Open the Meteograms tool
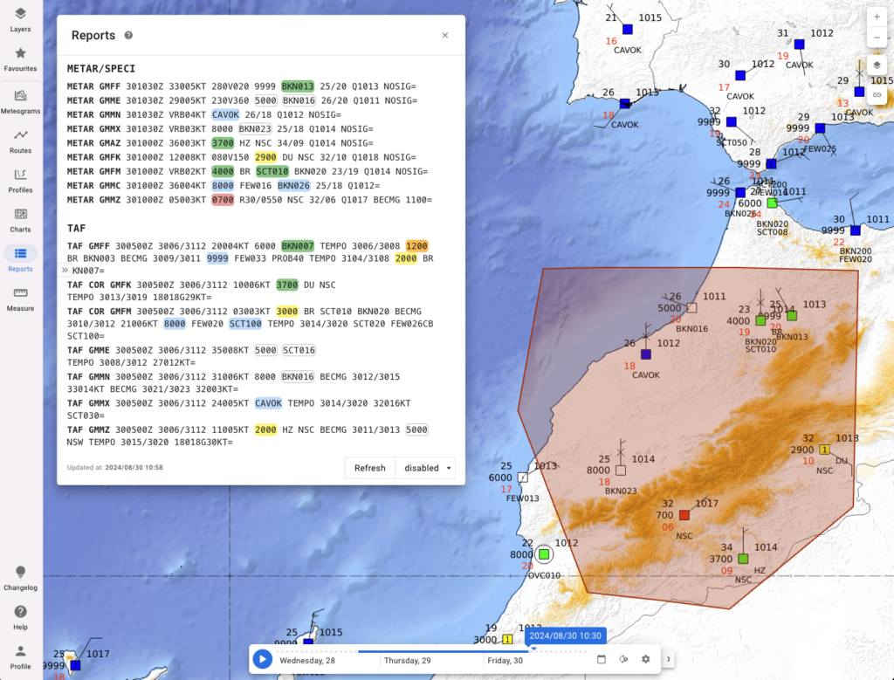Image resolution: width=894 pixels, height=680 pixels. [x=19, y=98]
